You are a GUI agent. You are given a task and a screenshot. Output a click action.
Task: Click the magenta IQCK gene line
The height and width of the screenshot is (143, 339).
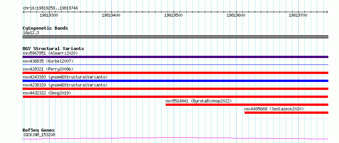pyautogui.click(x=175, y=138)
